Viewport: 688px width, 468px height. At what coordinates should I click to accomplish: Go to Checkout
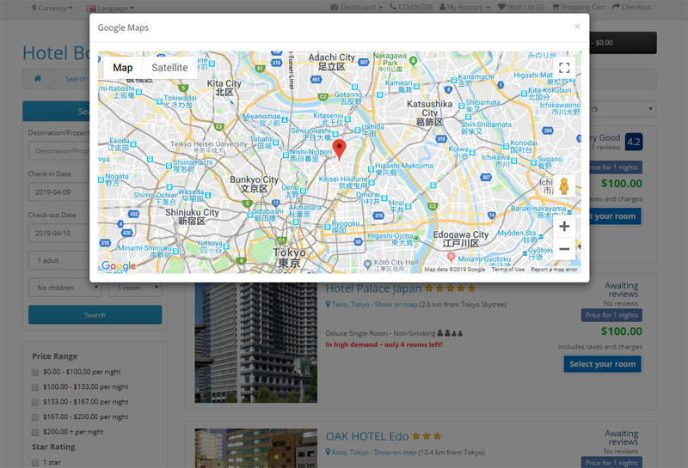click(x=631, y=7)
